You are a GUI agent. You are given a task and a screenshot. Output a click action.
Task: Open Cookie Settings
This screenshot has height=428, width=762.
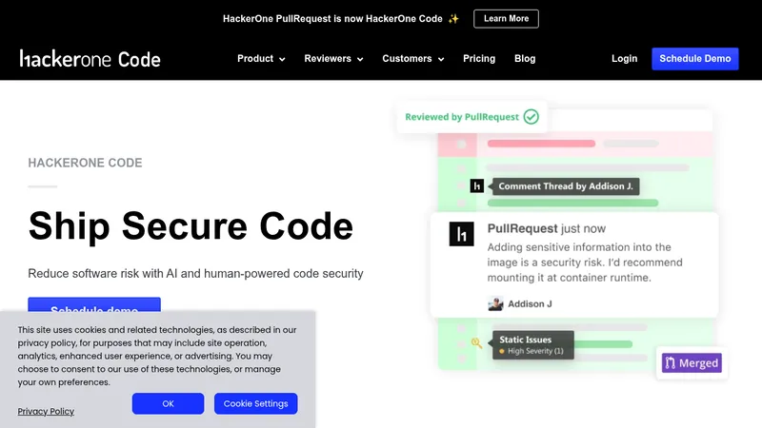[x=255, y=403]
